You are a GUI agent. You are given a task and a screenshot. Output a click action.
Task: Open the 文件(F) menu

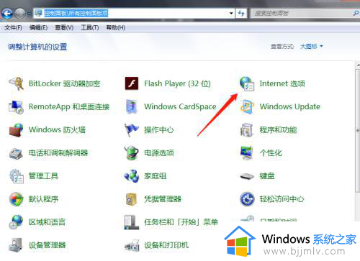pyautogui.click(x=13, y=28)
